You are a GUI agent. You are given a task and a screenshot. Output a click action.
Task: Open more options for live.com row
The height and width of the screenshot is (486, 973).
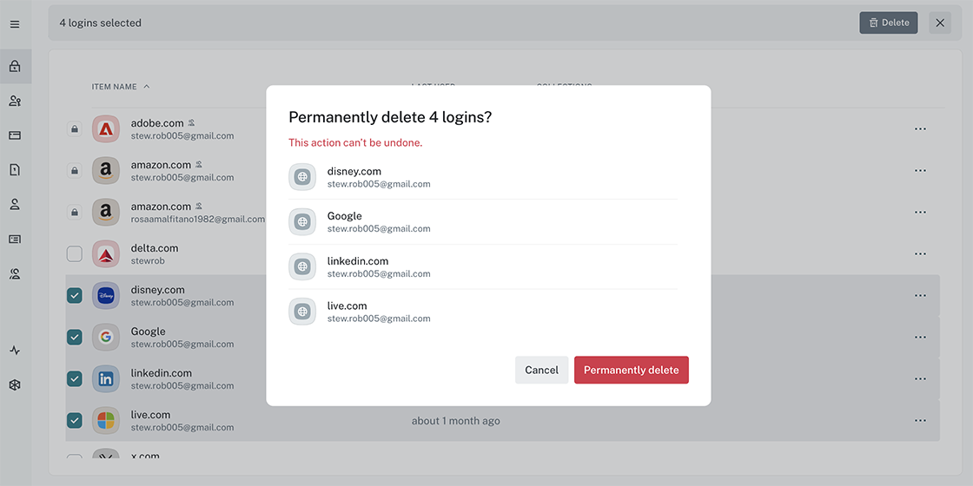[920, 420]
